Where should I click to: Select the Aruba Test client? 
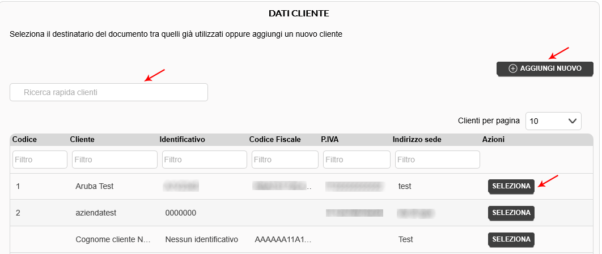coord(511,186)
